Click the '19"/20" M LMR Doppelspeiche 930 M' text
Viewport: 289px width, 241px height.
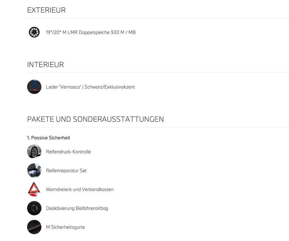pyautogui.click(x=85, y=32)
